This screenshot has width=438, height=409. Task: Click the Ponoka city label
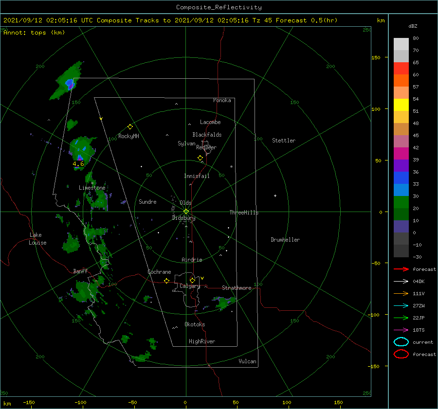pyautogui.click(x=222, y=100)
